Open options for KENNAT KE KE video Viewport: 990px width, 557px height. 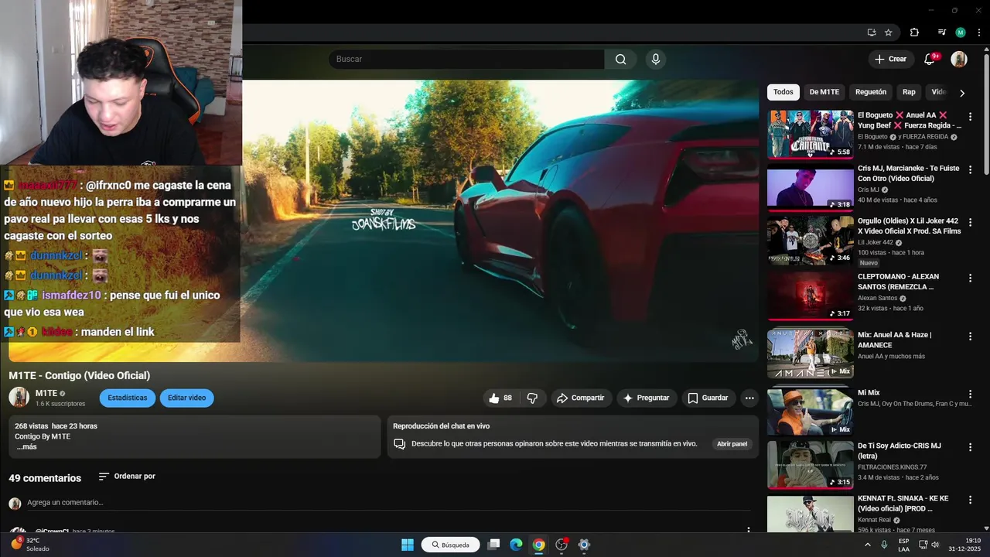[970, 500]
